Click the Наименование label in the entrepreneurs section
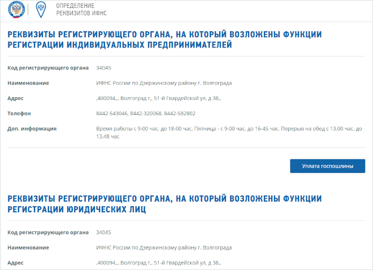Image resolution: width=373 pixels, height=270 pixels. [28, 83]
